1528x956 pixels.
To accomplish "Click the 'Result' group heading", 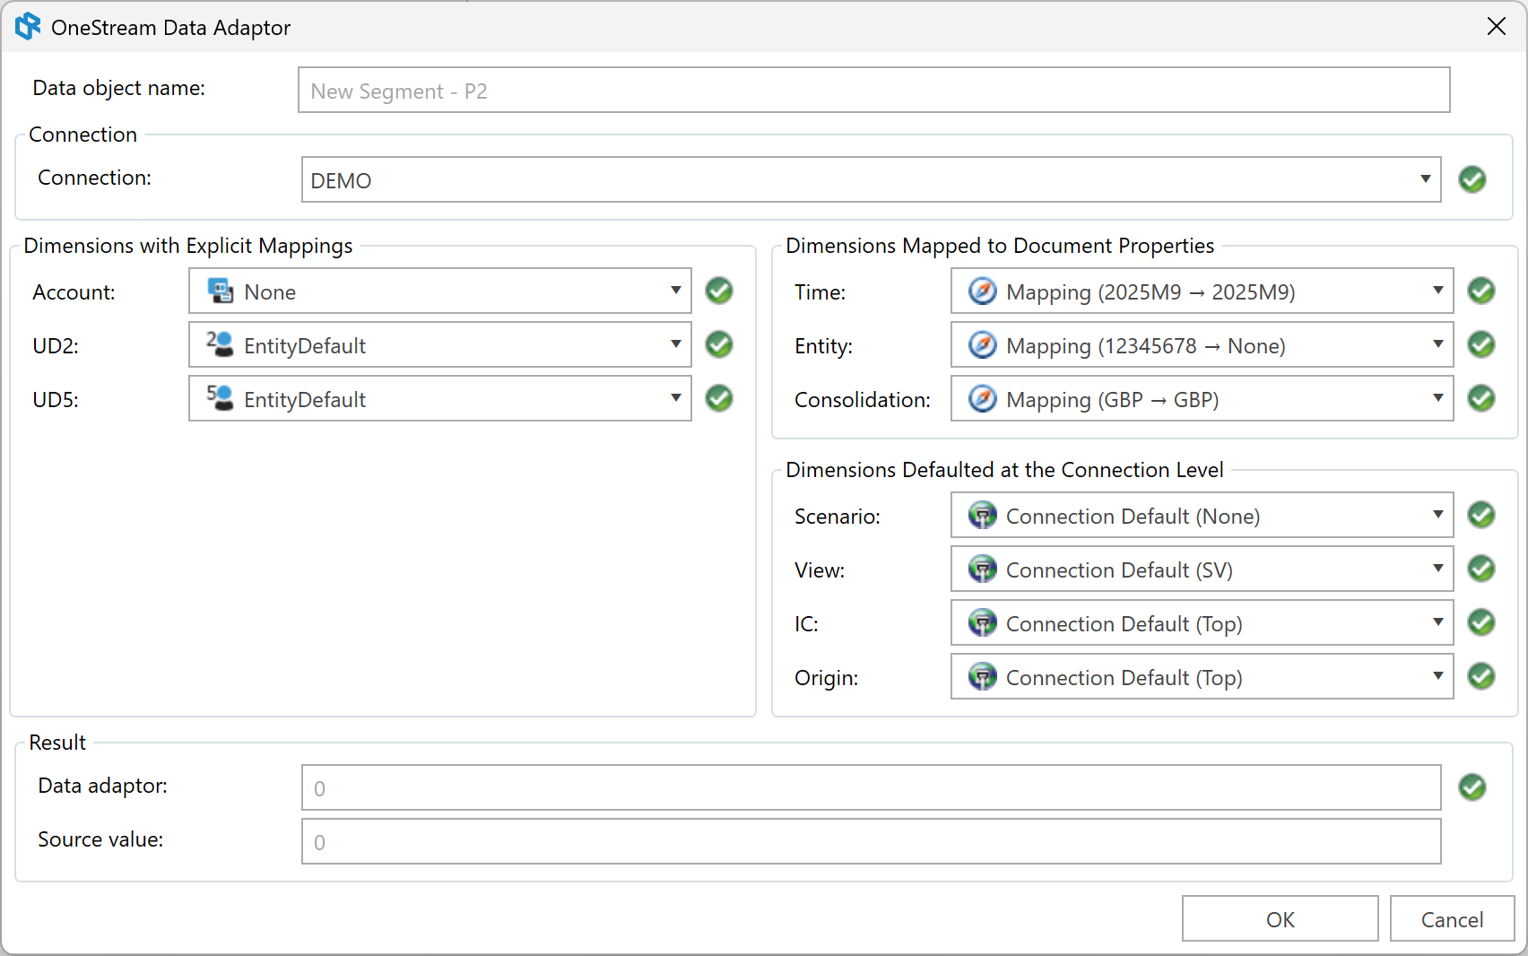I will [57, 743].
